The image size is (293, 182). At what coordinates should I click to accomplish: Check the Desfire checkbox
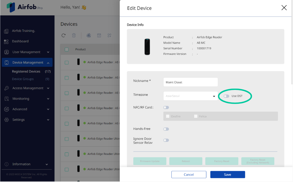tap(168, 116)
